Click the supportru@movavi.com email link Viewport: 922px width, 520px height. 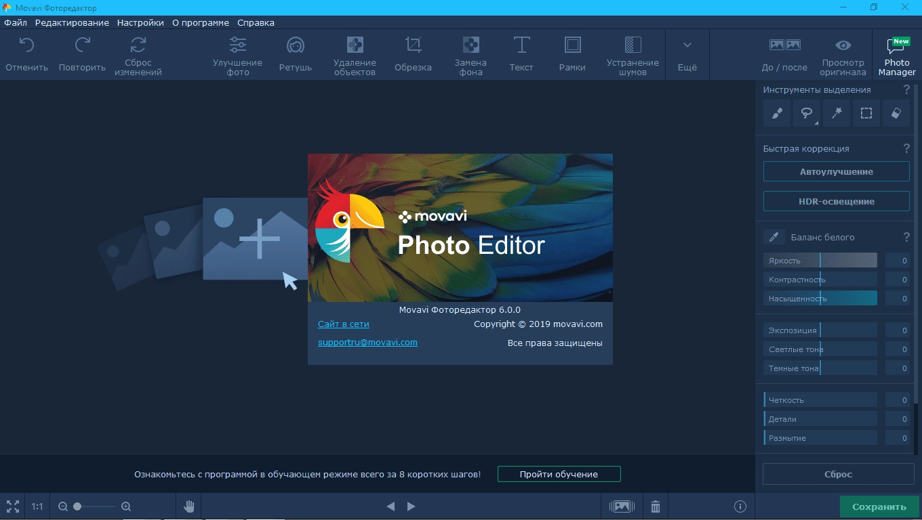pos(367,343)
